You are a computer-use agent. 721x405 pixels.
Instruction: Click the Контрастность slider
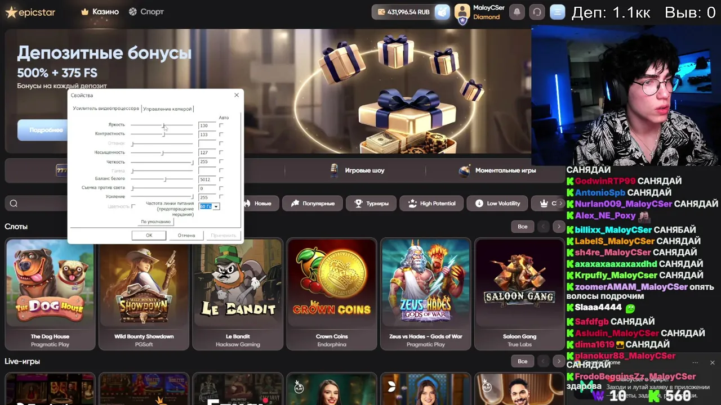162,134
